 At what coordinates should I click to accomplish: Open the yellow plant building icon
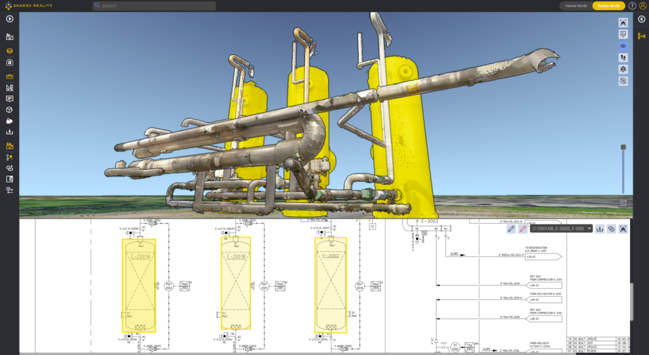tap(10, 146)
